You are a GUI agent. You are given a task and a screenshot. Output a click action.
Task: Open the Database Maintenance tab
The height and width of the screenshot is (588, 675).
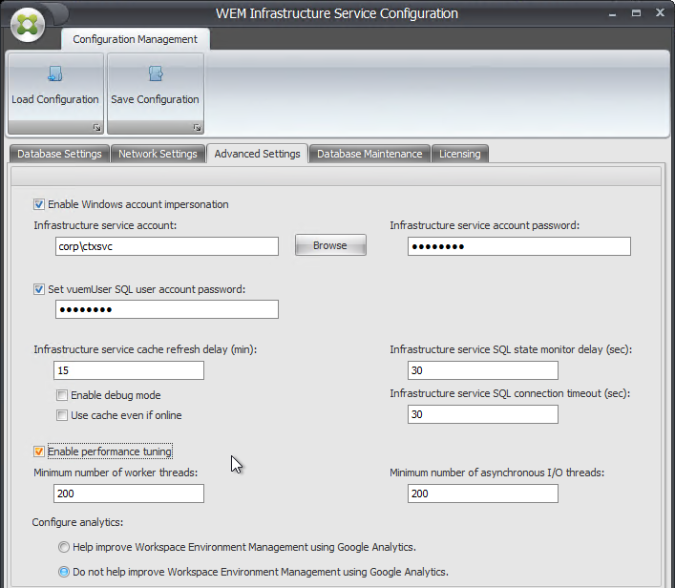tap(369, 154)
